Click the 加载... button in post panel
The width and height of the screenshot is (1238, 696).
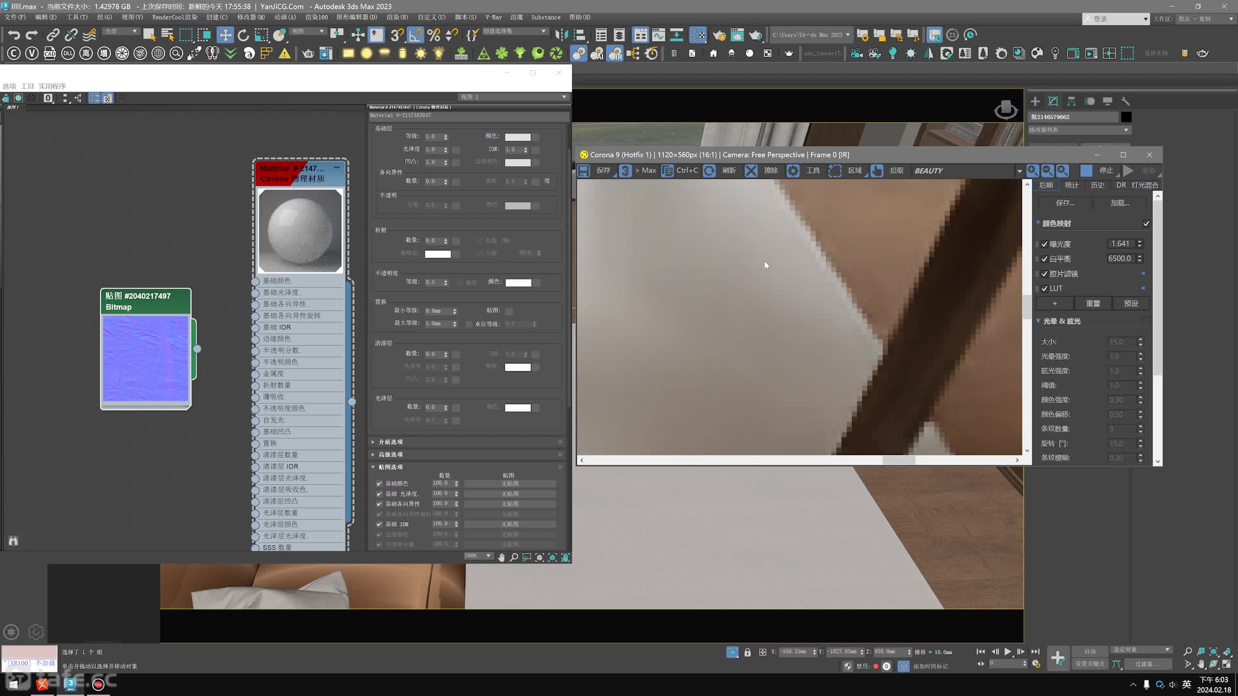click(1120, 203)
